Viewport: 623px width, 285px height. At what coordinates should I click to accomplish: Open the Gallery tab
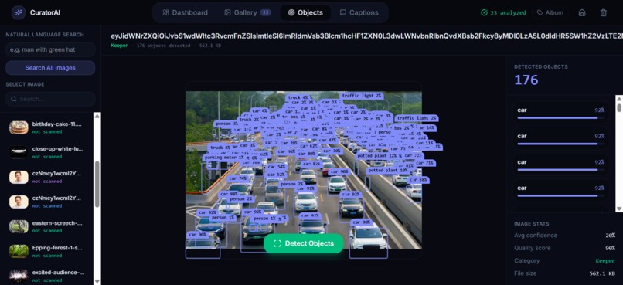(247, 12)
